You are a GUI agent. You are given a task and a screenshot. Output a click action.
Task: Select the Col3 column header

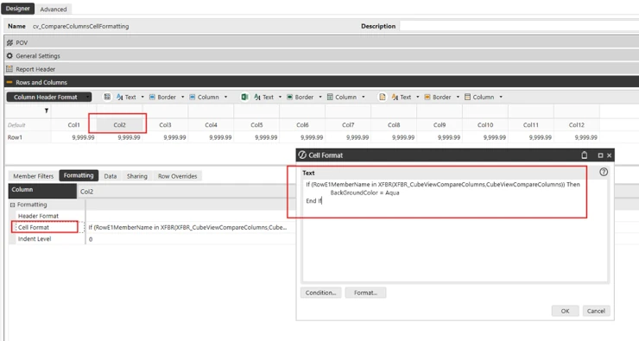coord(165,124)
